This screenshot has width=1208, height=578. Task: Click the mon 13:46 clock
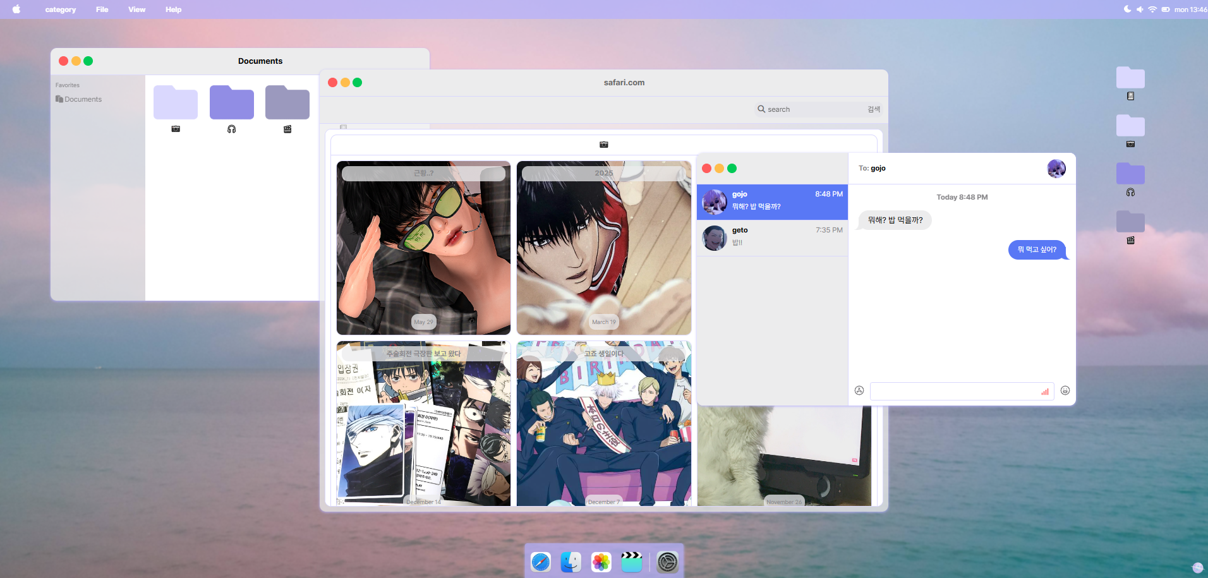(1191, 9)
